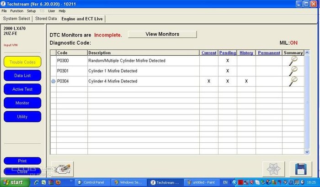Open the Setup menu

(31, 10)
